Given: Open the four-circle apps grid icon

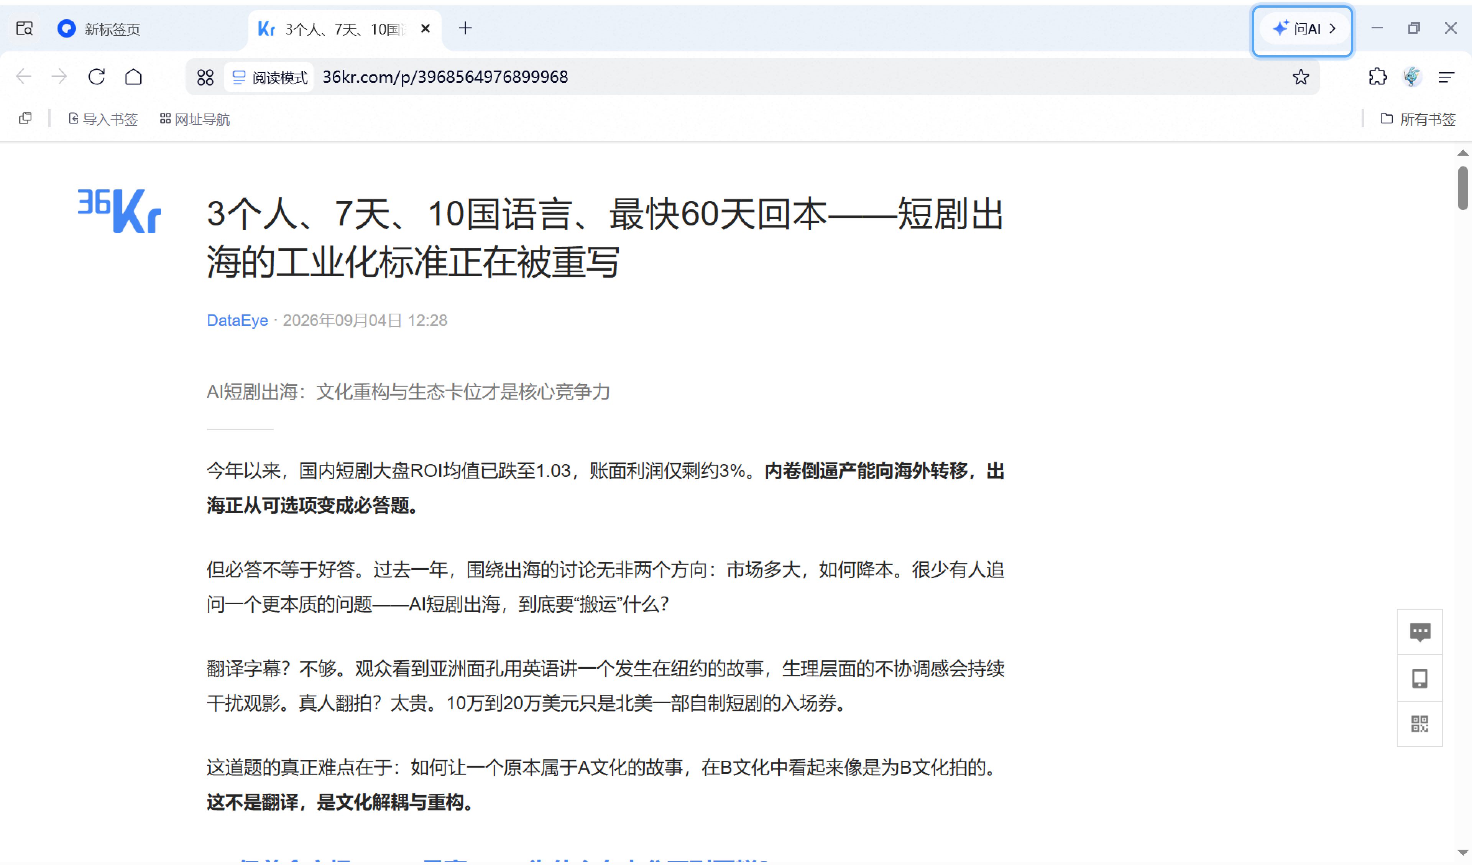Looking at the screenshot, I should 205,77.
